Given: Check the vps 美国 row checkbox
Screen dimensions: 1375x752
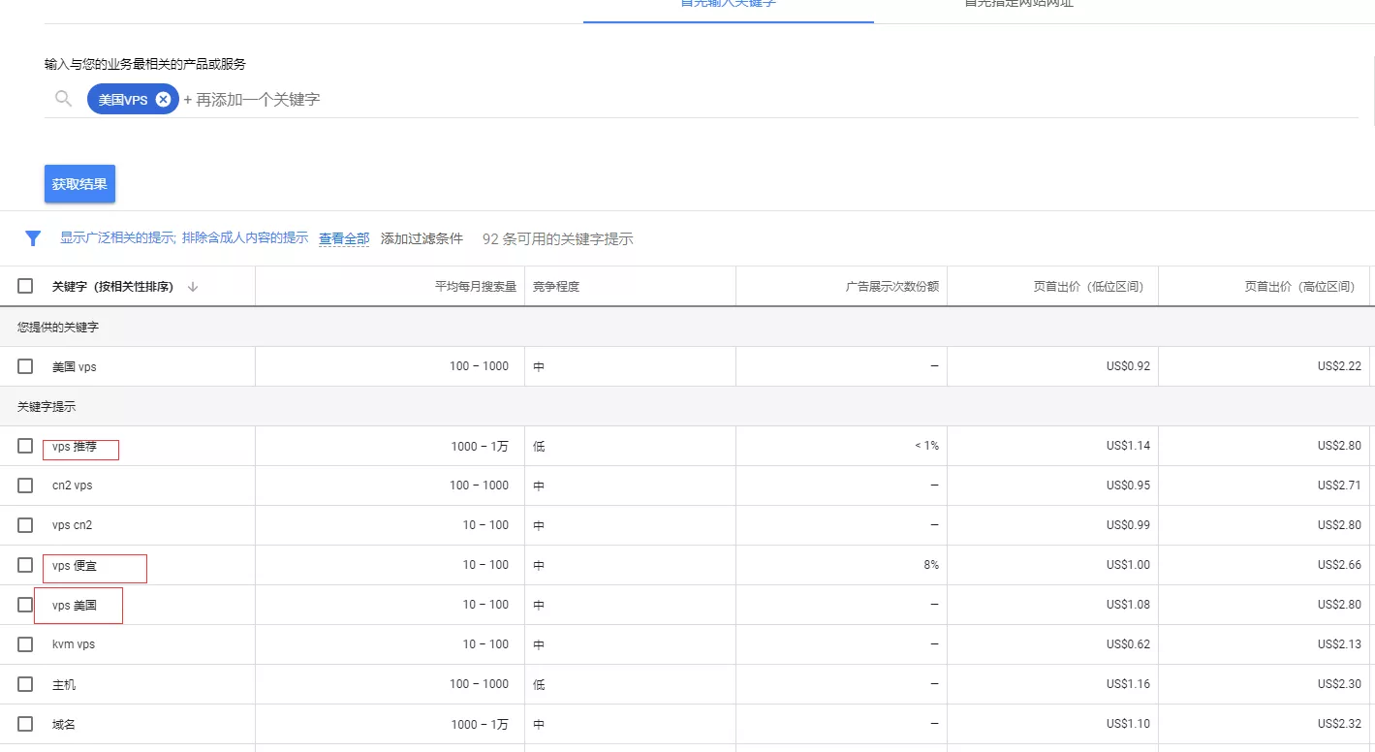Looking at the screenshot, I should tap(25, 605).
